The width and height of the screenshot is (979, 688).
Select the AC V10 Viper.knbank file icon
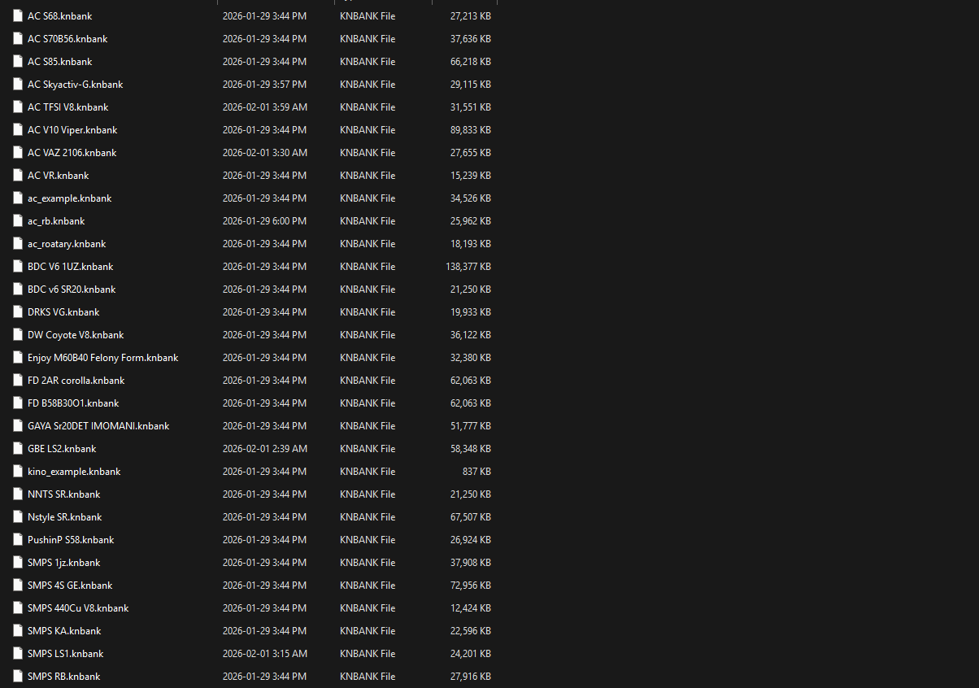click(x=19, y=130)
